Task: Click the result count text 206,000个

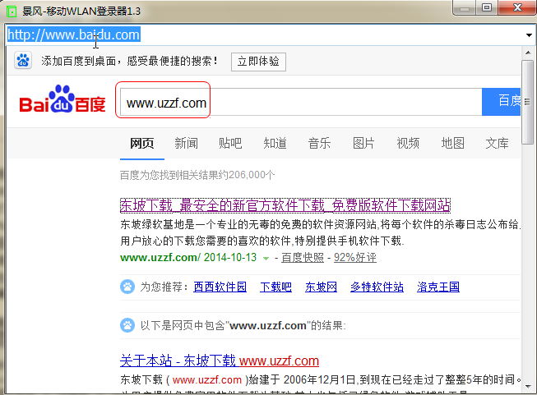Action: click(252, 175)
